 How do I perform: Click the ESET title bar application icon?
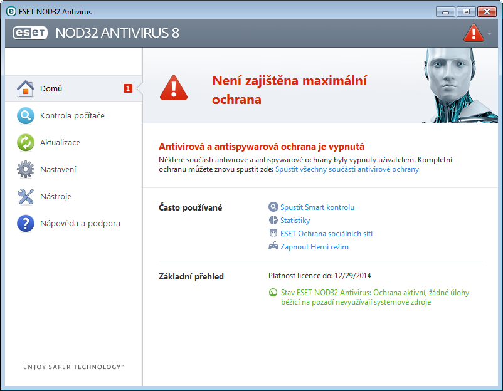click(x=11, y=11)
